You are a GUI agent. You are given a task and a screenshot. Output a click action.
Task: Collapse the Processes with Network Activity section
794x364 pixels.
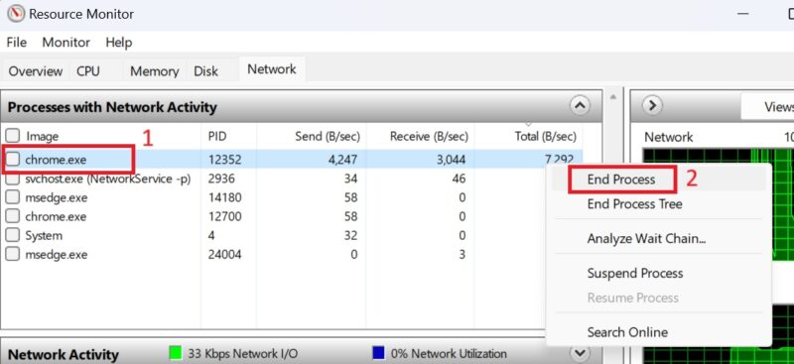point(580,106)
